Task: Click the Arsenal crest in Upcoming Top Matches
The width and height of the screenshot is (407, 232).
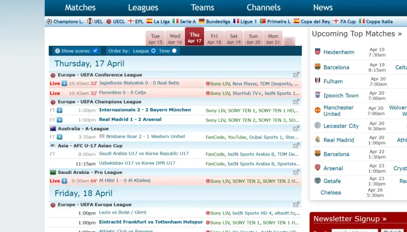Action: [x=317, y=168]
